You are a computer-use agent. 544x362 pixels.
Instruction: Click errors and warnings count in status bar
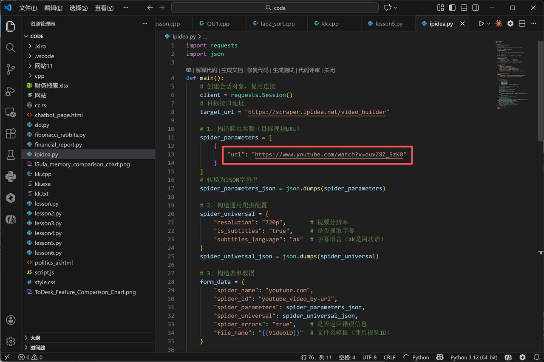point(30,357)
